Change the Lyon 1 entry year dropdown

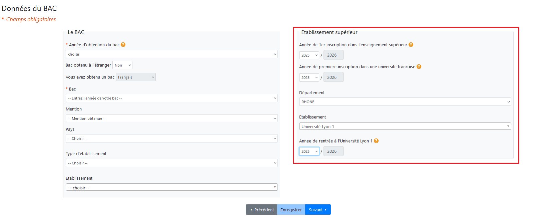309,151
